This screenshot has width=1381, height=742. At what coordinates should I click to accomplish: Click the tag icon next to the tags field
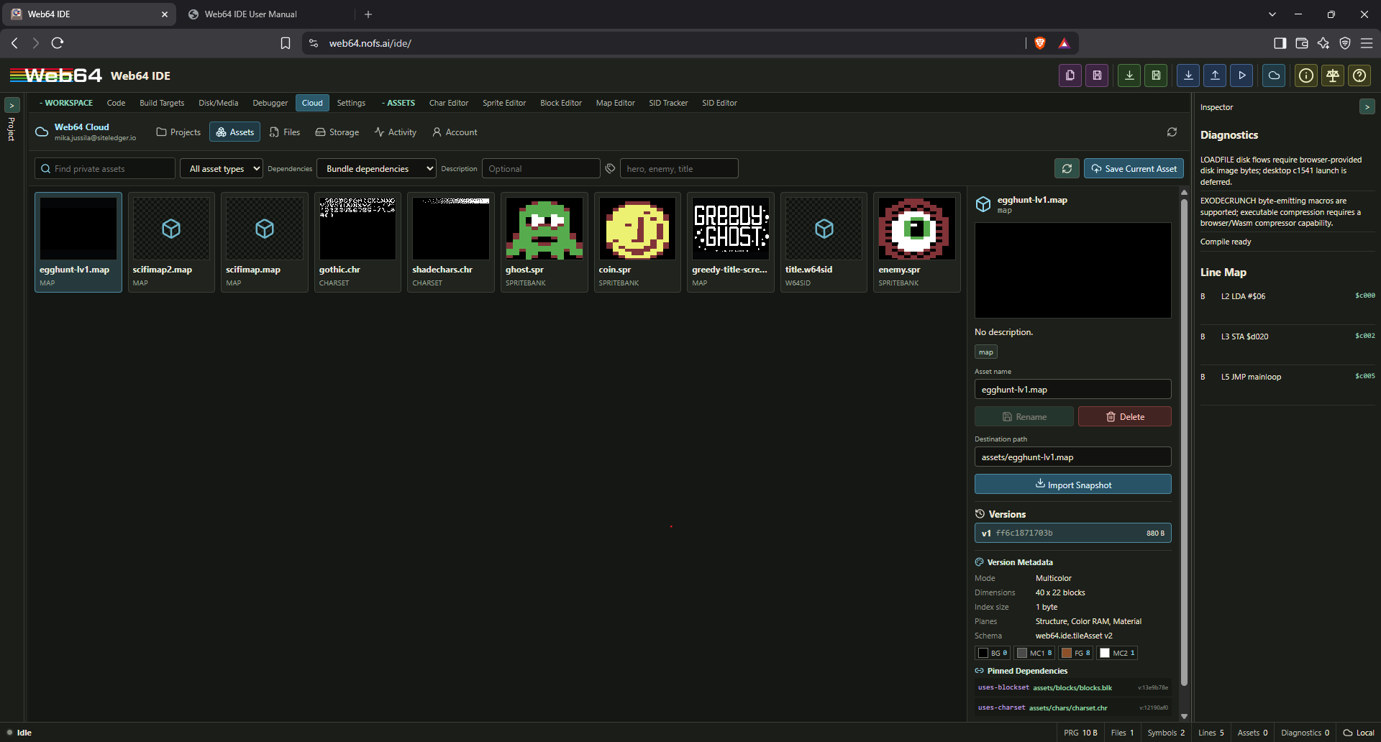pos(610,168)
